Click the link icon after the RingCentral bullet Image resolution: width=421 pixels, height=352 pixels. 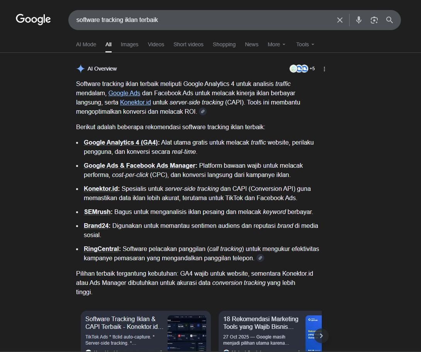(260, 258)
